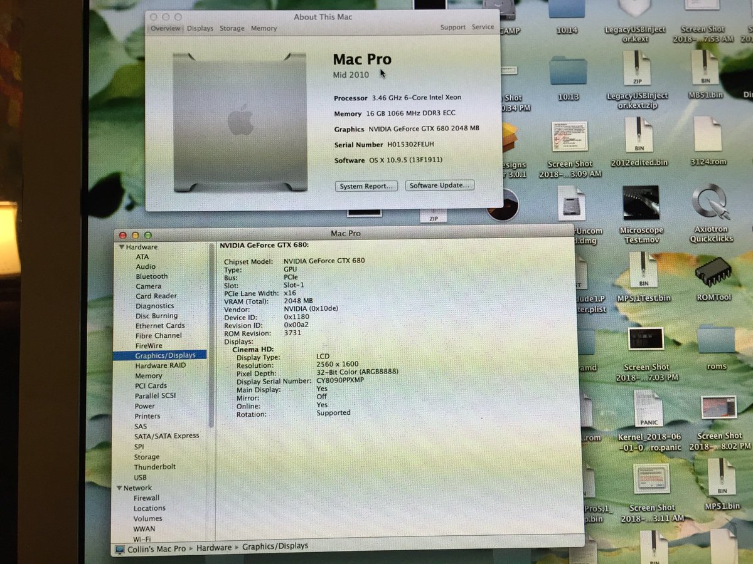Select Thunderbolt in sidebar

(x=154, y=467)
